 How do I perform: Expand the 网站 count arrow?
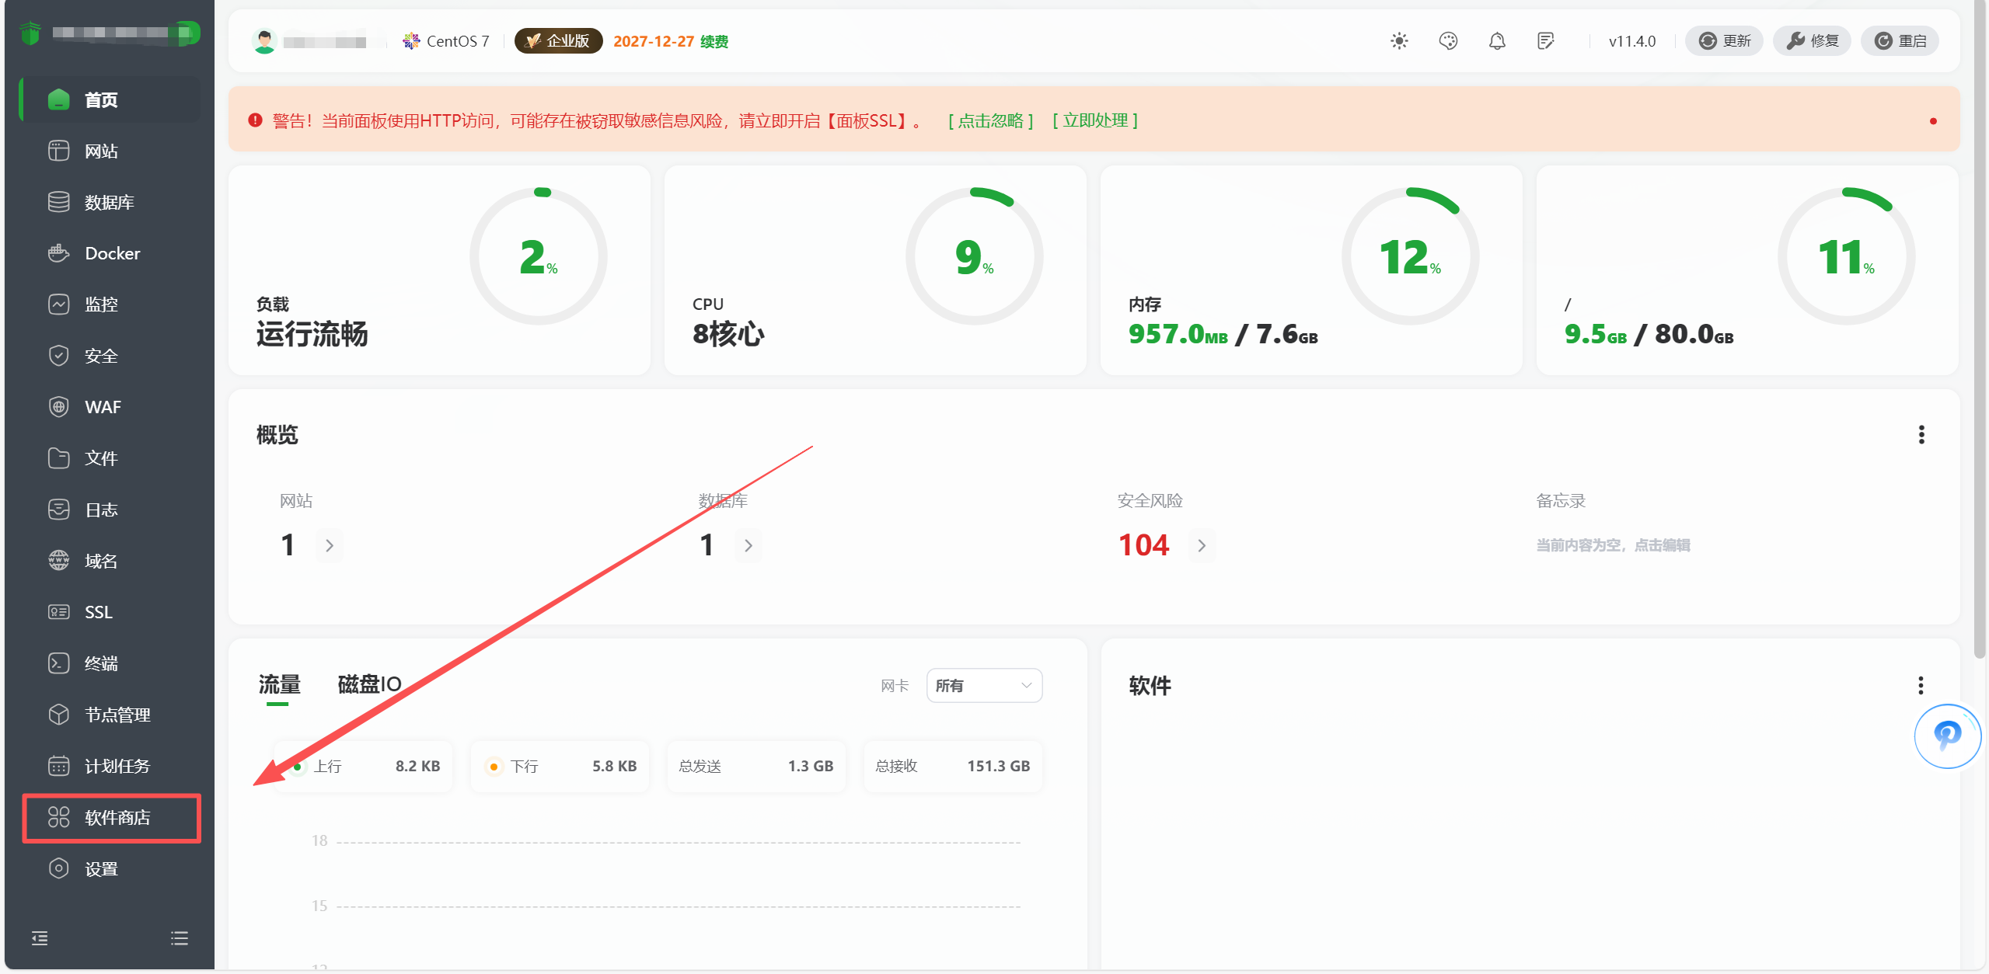point(329,545)
